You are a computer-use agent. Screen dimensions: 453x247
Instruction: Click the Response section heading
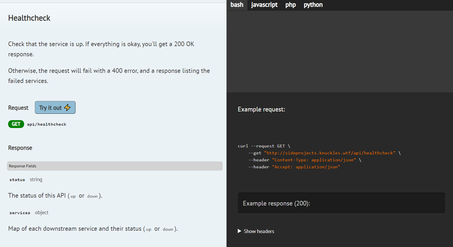(x=20, y=148)
